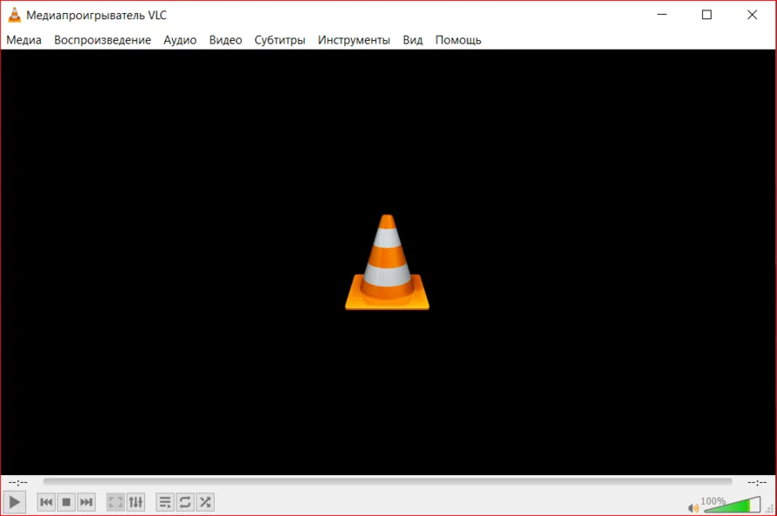Image resolution: width=777 pixels, height=516 pixels.
Task: Expand the Инструменты menu
Action: (x=354, y=40)
